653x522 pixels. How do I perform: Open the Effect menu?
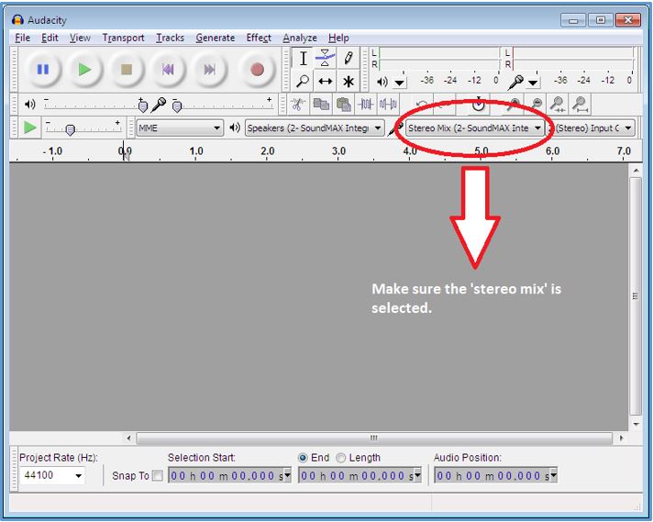259,38
